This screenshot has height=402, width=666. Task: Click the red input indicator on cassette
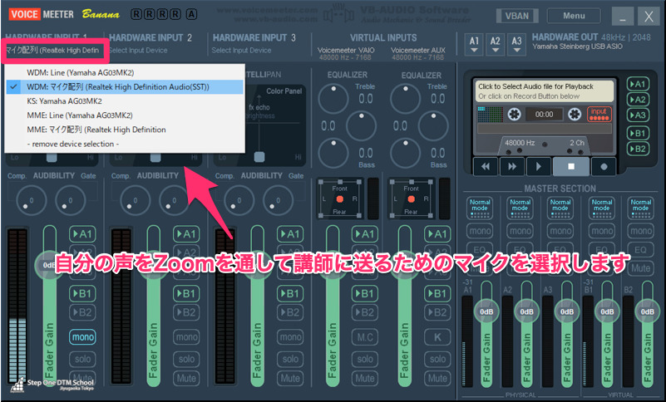pos(599,114)
